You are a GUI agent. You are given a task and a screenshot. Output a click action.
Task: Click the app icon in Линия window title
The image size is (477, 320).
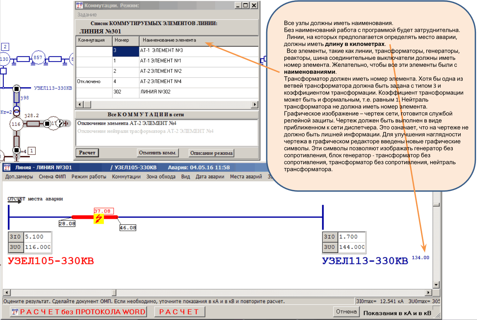click(7, 167)
